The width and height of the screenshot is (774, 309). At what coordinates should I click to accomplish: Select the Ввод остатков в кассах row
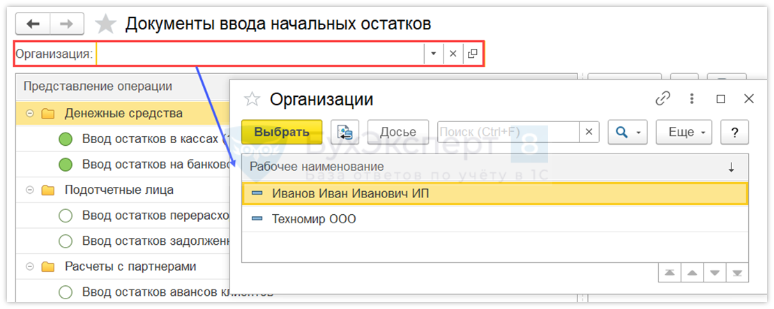[x=123, y=139]
